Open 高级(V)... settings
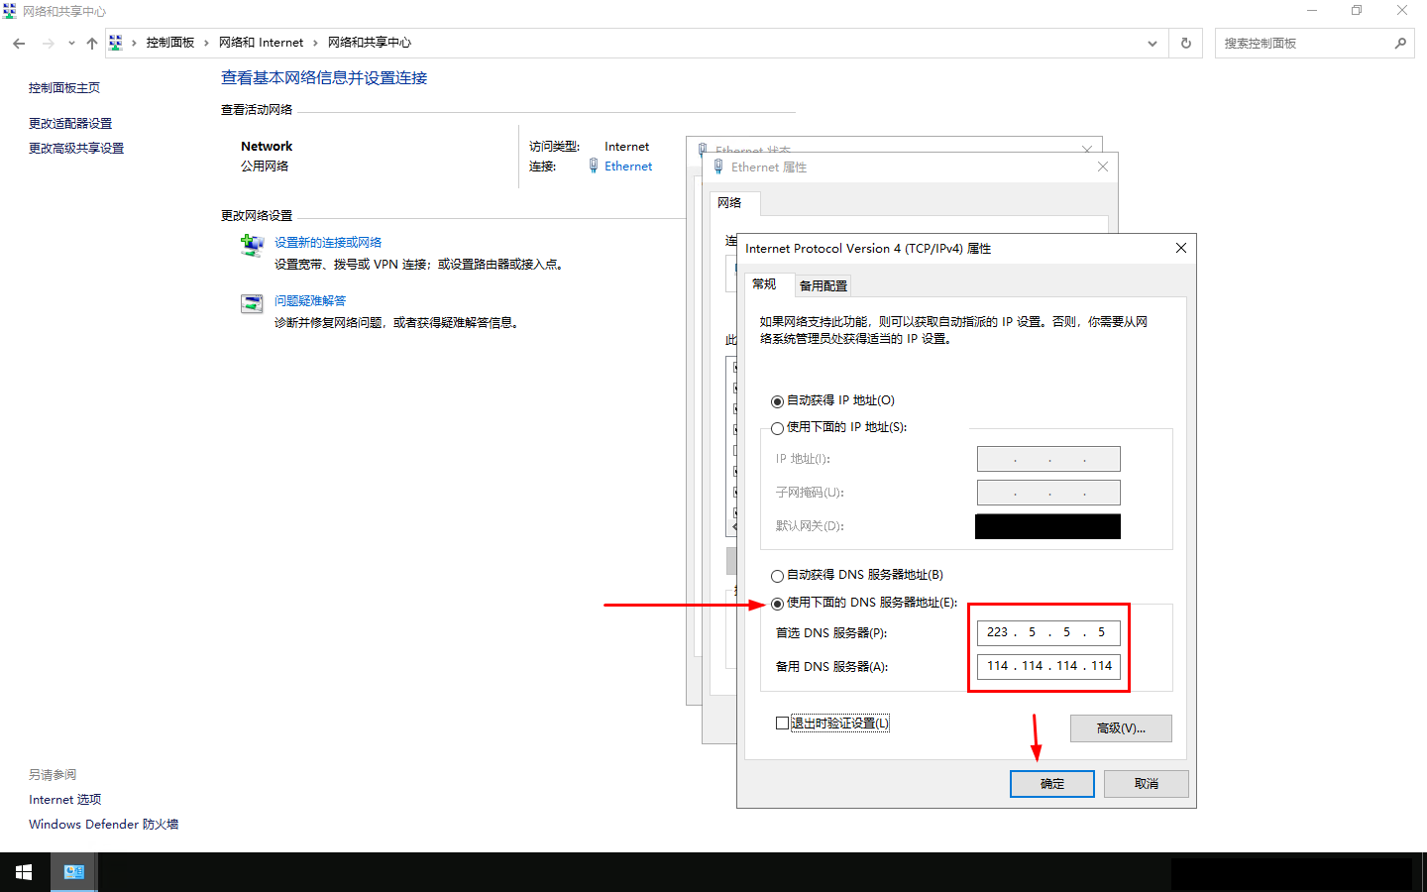 [x=1120, y=728]
